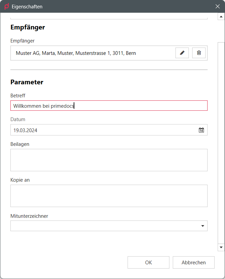Viewport: 225px width, 279px height.
Task: Edit the recipient with the pencil icon
Action: click(x=182, y=53)
